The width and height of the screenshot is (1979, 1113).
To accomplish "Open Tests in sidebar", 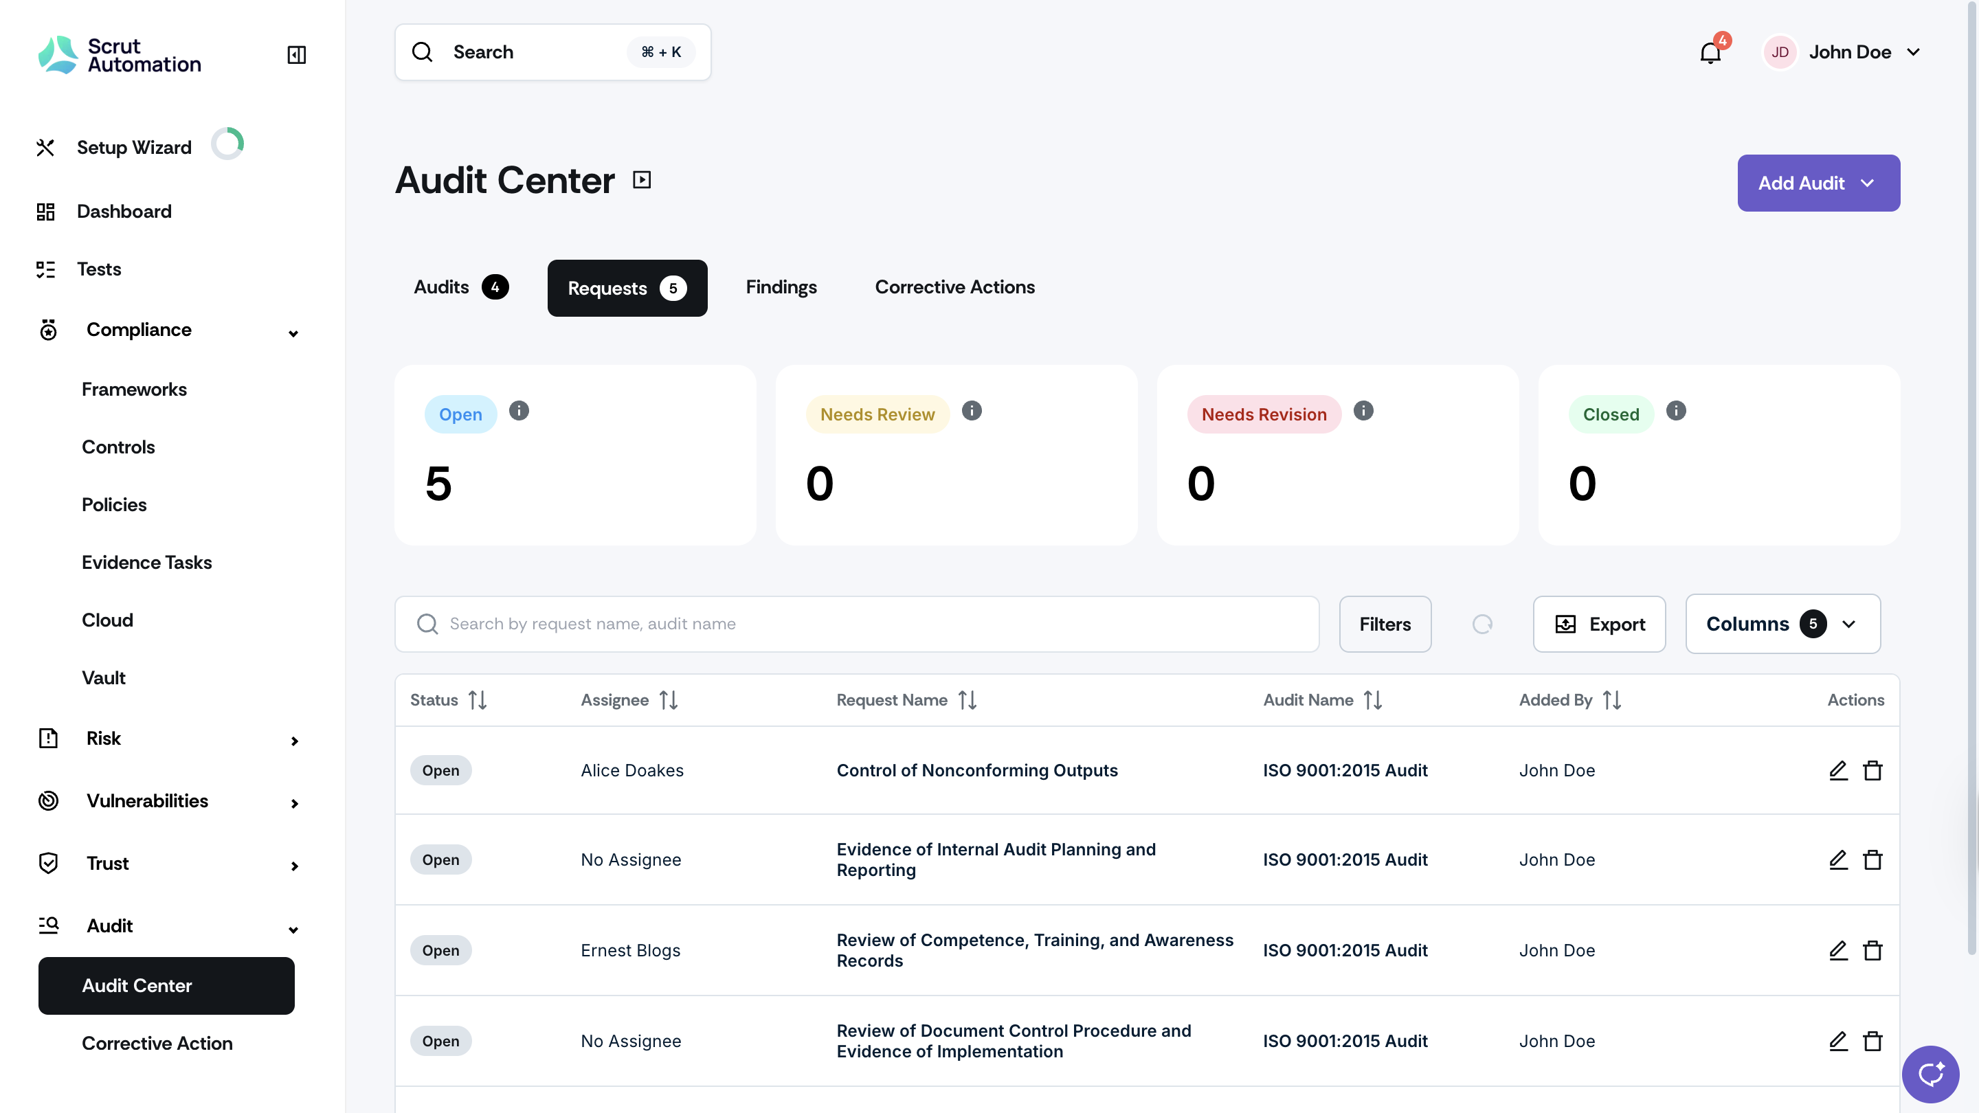I will 98,269.
